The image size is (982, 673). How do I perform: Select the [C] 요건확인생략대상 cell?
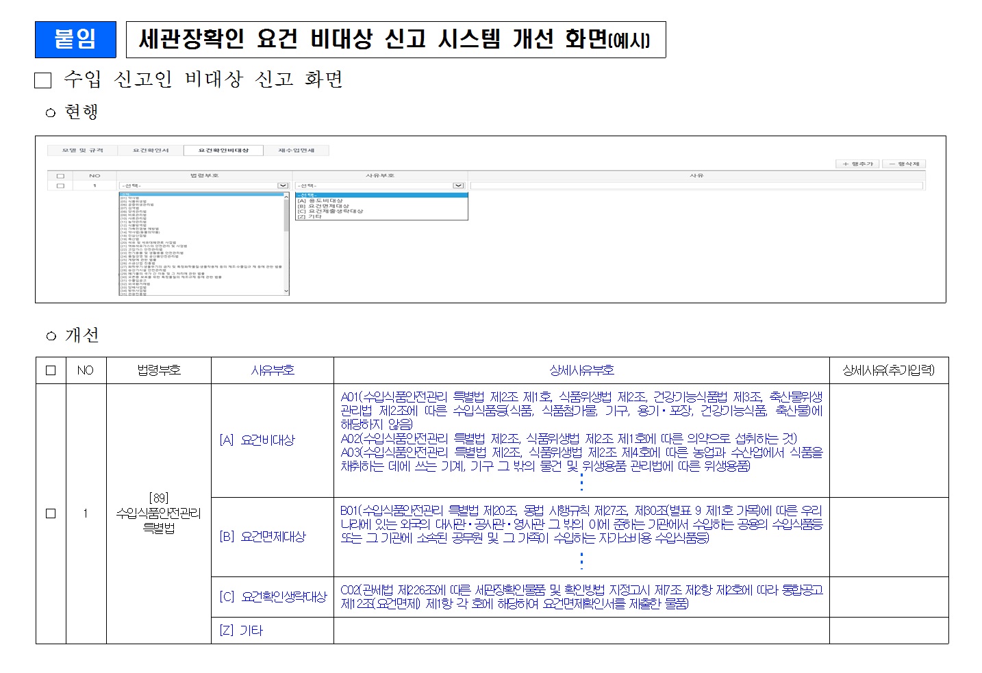273,597
